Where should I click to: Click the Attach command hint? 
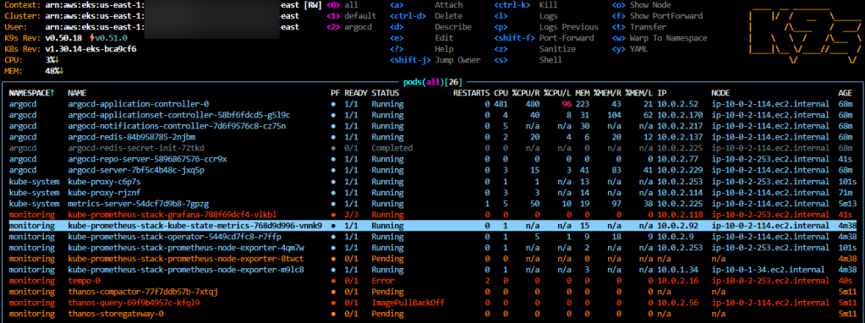(426, 4)
